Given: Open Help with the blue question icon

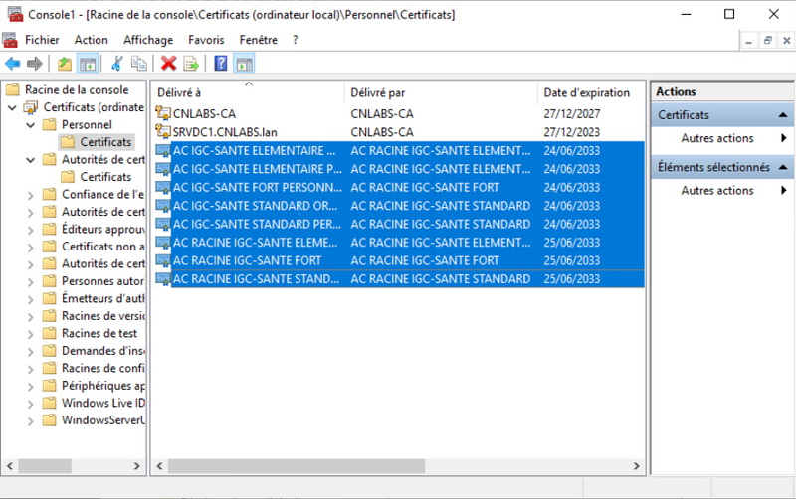Looking at the screenshot, I should pos(221,64).
